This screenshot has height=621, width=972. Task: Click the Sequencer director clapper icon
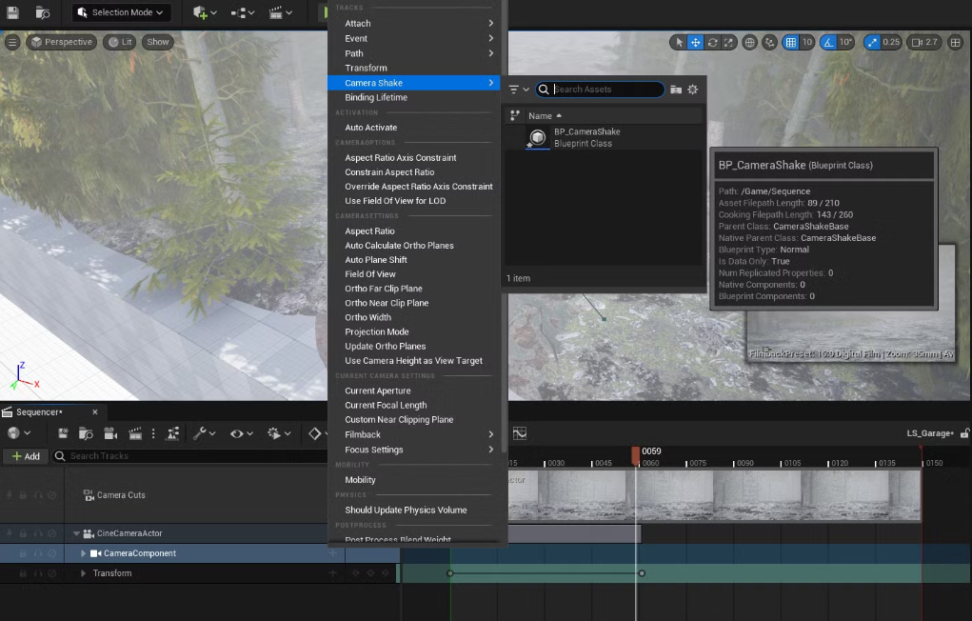point(134,433)
